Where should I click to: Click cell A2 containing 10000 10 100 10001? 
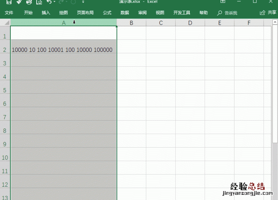(x=63, y=46)
